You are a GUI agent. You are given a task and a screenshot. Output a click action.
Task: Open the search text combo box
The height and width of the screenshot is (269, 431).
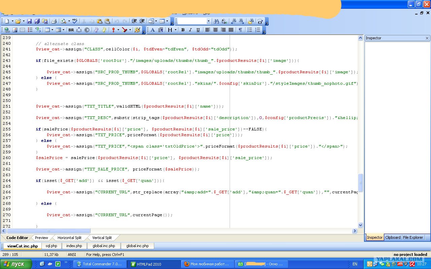[194, 21]
